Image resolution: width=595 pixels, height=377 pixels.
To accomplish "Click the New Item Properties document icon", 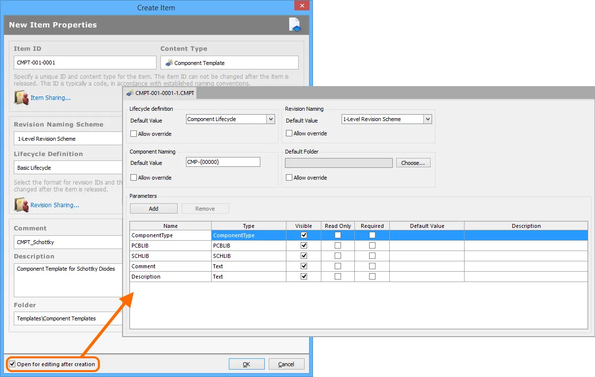I will pyautogui.click(x=294, y=25).
